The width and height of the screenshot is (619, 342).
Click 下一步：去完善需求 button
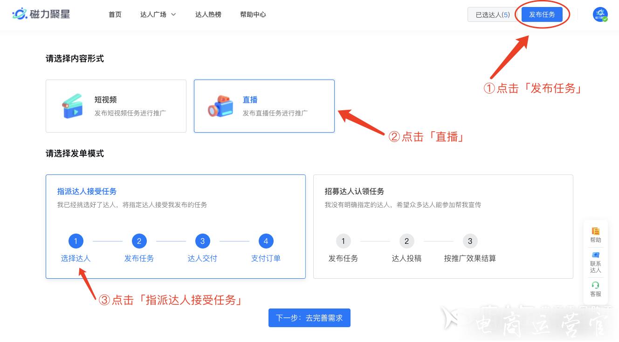pyautogui.click(x=309, y=318)
